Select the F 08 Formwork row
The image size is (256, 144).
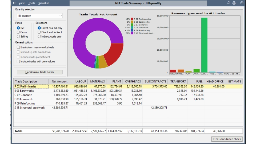click(x=128, y=99)
